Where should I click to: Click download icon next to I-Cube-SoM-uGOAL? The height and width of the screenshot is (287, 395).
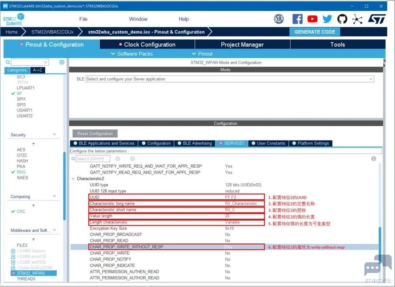pyautogui.click(x=13, y=268)
